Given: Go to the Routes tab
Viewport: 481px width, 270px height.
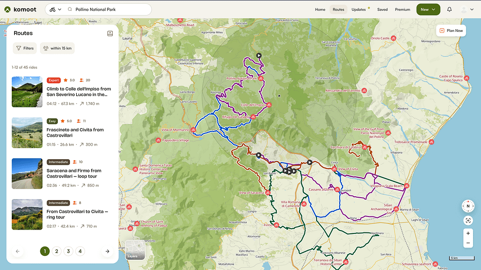Looking at the screenshot, I should coord(338,9).
